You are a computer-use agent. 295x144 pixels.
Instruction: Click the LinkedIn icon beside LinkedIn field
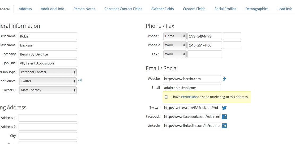pyautogui.click(x=224, y=126)
